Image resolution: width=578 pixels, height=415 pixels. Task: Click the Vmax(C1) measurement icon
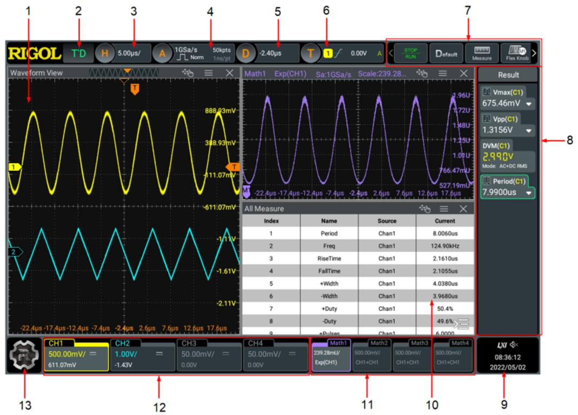click(487, 92)
